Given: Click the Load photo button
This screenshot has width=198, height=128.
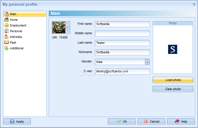Looking at the screenshot, I should point(173,80).
